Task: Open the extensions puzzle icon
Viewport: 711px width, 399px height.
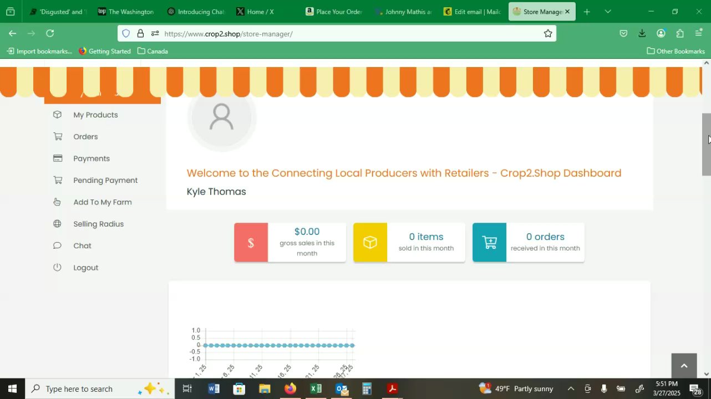Action: (x=680, y=34)
